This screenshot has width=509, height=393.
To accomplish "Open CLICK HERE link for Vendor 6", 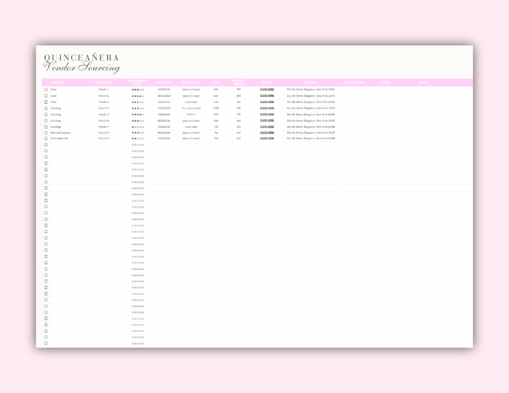I will tap(267, 120).
